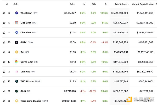This screenshot has width=157, height=105.
Task: Sort by 1h change column
Action: point(84,4)
